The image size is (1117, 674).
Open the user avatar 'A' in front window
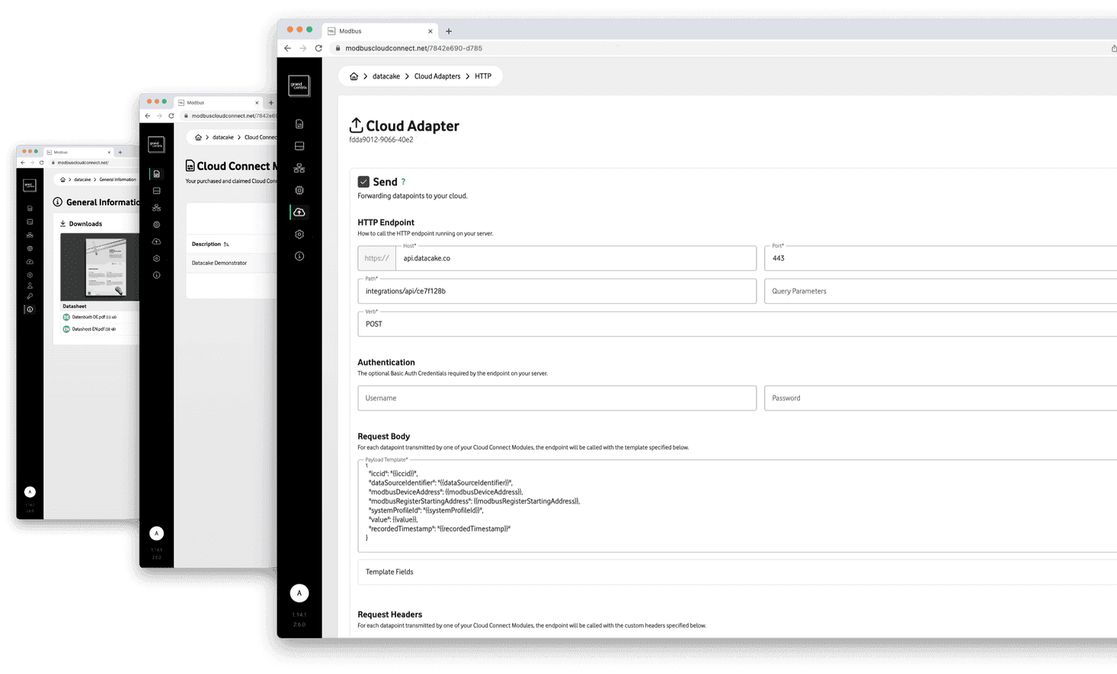(299, 593)
